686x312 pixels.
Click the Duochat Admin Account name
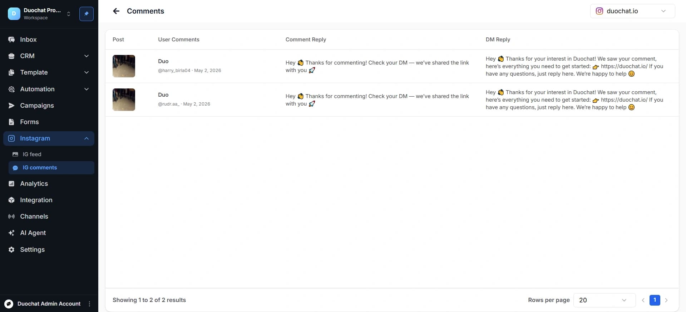click(49, 304)
